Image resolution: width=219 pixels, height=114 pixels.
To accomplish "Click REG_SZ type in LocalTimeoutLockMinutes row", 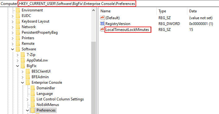I will (164, 30).
